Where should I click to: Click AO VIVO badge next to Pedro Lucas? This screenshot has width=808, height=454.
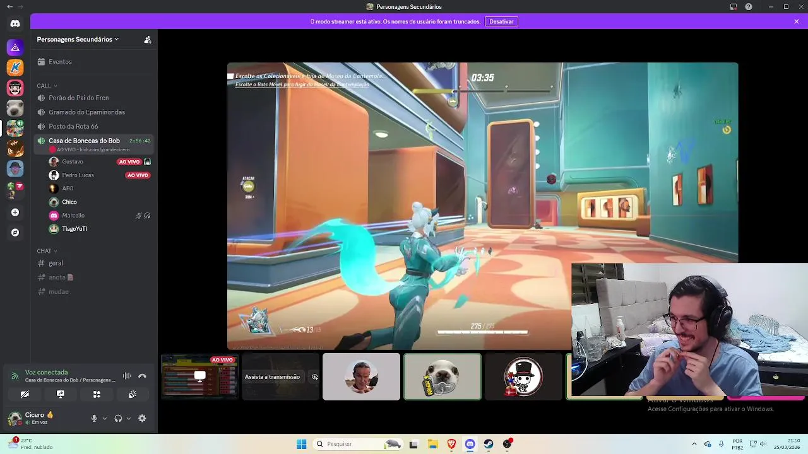[138, 175]
